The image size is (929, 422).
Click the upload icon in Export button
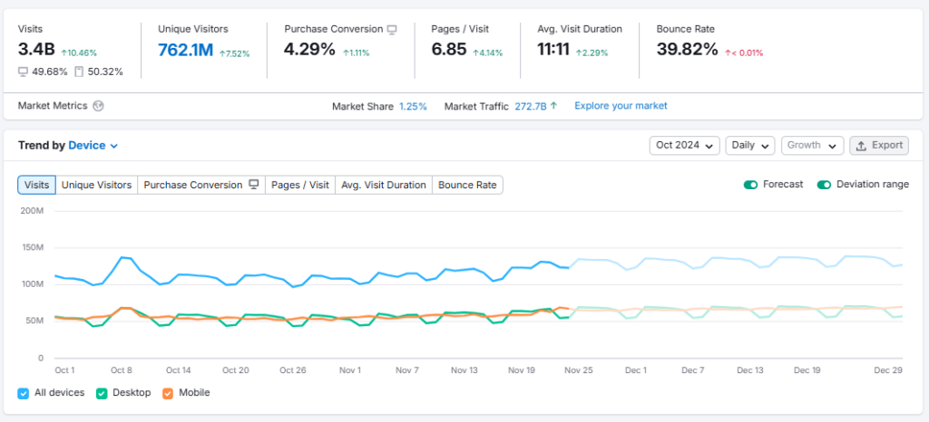(861, 145)
